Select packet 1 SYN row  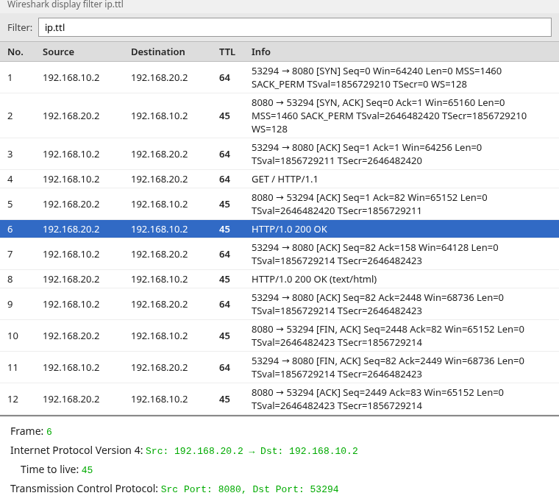pos(279,77)
